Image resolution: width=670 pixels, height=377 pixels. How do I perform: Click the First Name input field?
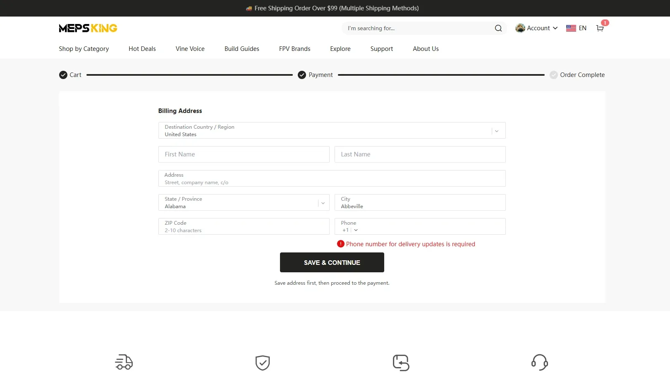point(244,154)
